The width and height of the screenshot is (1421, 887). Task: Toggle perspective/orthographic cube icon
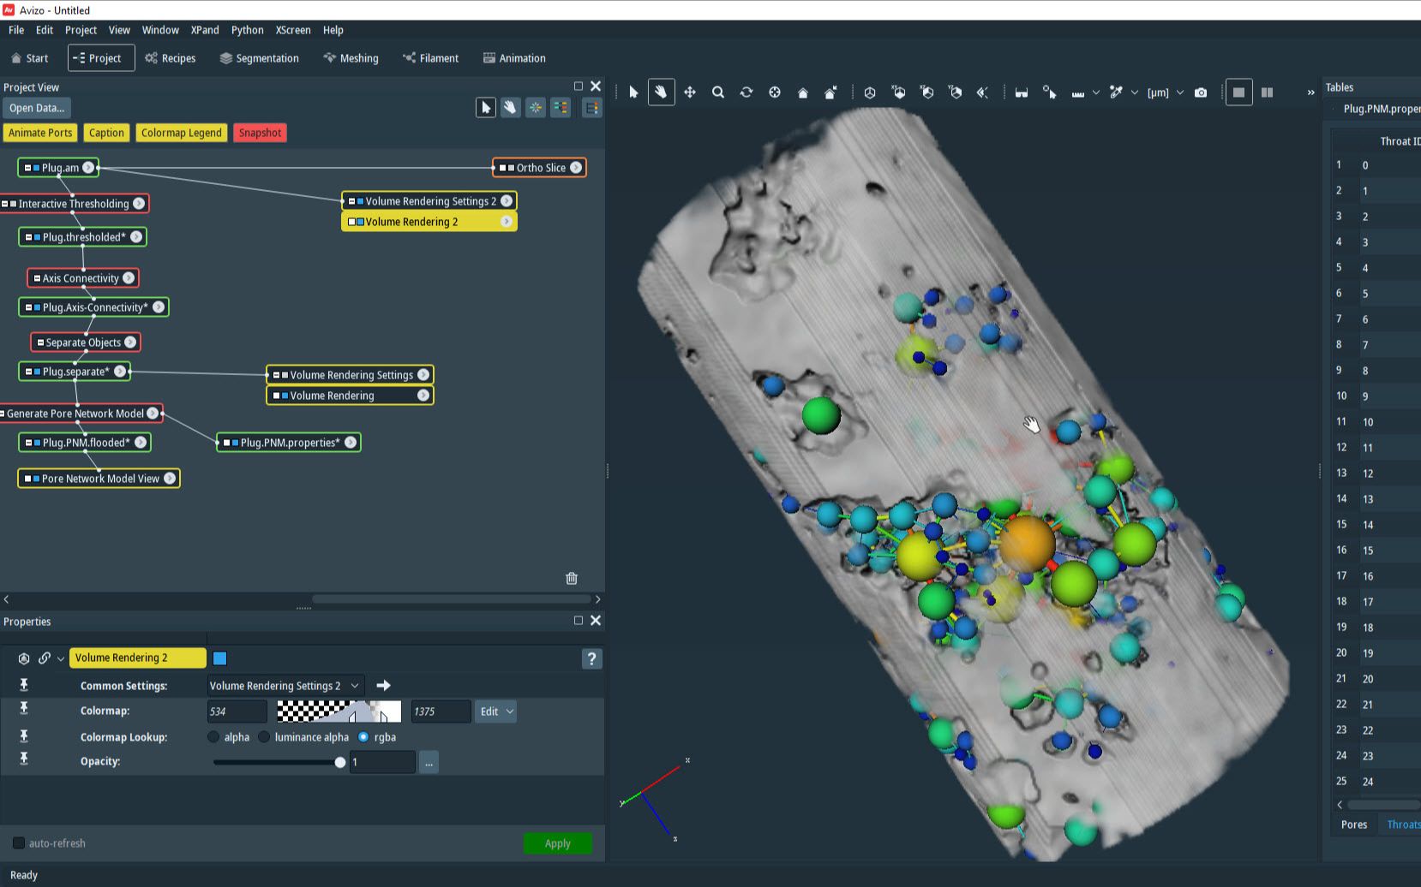tap(870, 92)
